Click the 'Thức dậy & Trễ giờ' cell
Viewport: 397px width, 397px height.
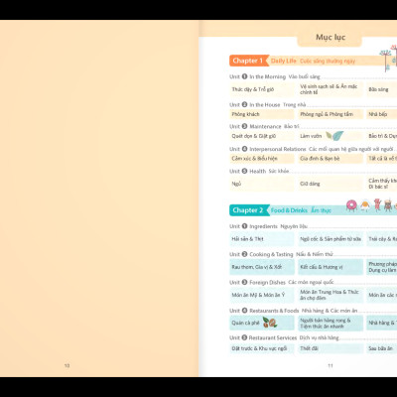click(262, 89)
